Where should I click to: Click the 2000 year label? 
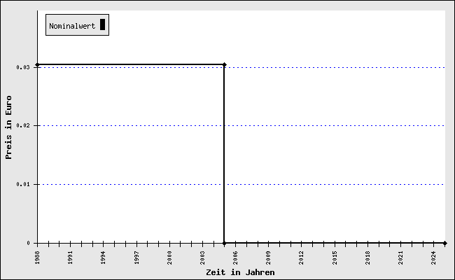(169, 258)
